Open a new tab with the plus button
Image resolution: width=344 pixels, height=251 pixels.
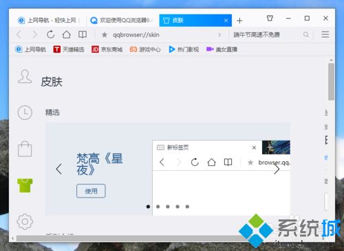(x=239, y=21)
